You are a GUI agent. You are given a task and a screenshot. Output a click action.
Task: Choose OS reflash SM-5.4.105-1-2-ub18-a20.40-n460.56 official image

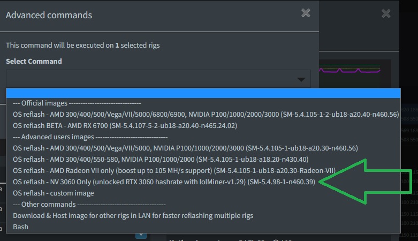click(203, 114)
